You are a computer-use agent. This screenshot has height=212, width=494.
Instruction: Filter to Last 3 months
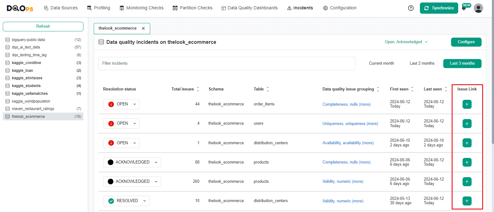pyautogui.click(x=462, y=63)
